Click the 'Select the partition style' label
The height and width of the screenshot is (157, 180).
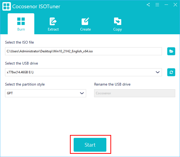tap(25, 84)
